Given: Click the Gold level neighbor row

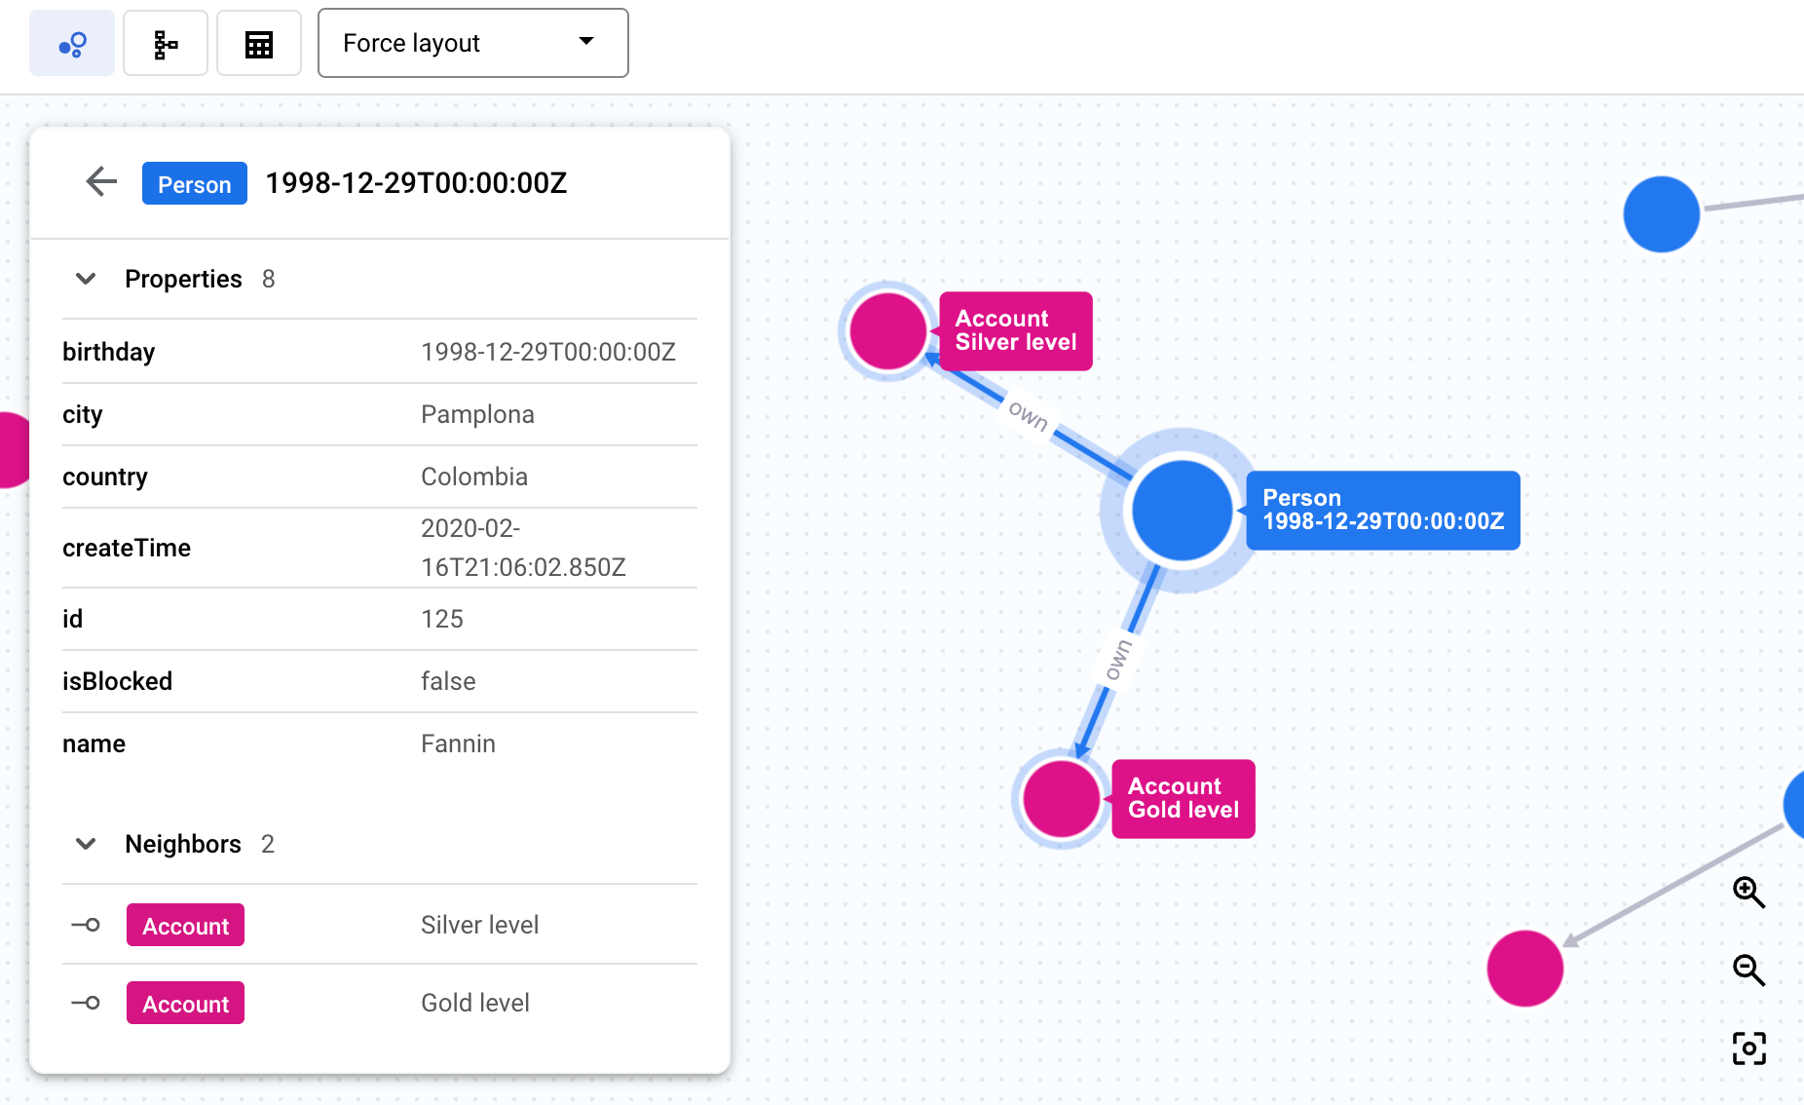Looking at the screenshot, I should (475, 1002).
